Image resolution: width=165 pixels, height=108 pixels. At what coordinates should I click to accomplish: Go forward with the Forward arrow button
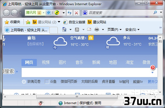pyautogui.click(x=15, y=13)
